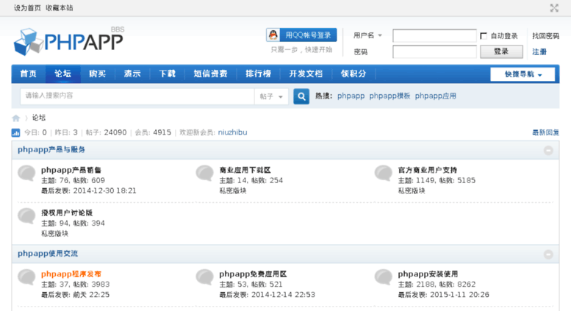Open the 首页 nav tab
571x311 pixels.
pos(29,74)
